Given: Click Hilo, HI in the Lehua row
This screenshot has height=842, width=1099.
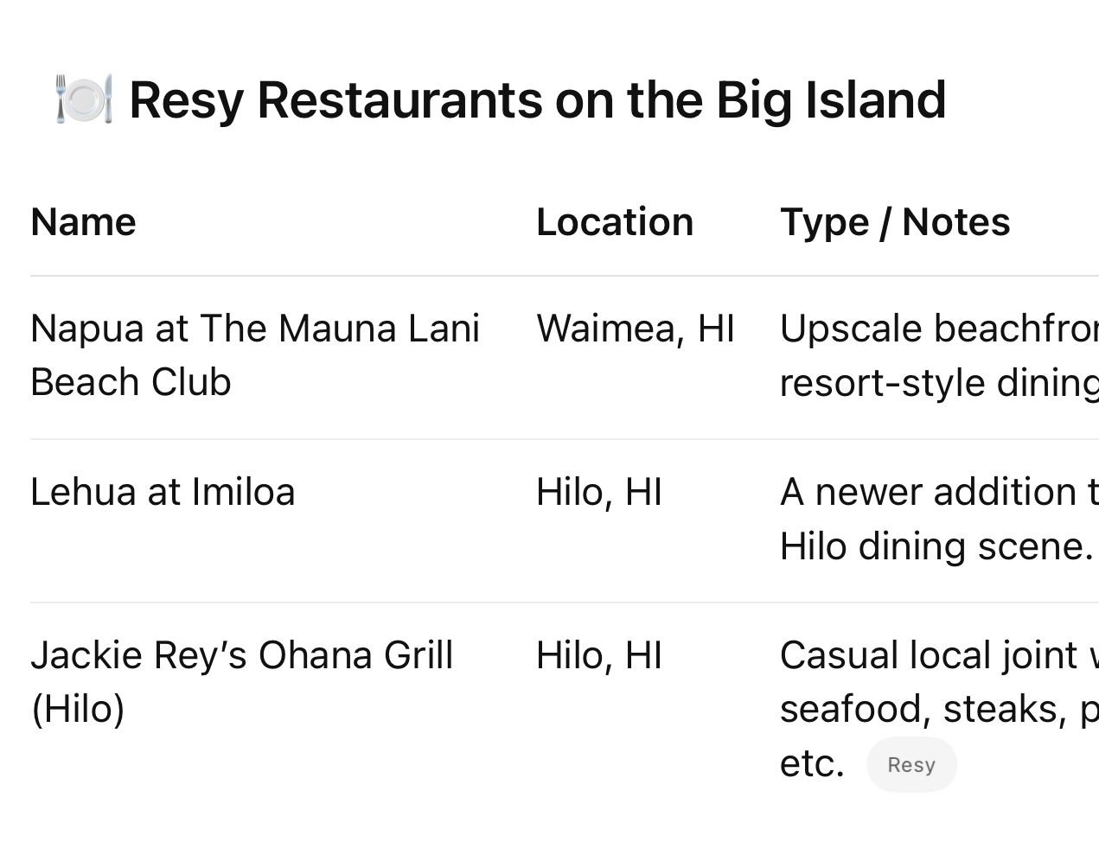Looking at the screenshot, I should (x=598, y=493).
